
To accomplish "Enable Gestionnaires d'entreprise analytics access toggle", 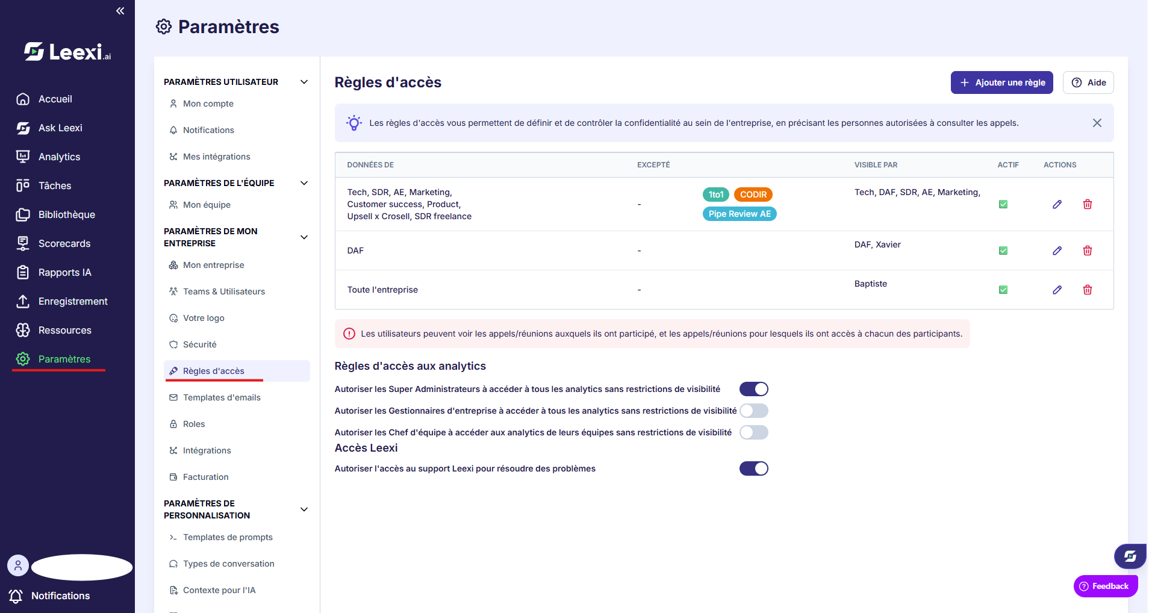I will tap(754, 411).
